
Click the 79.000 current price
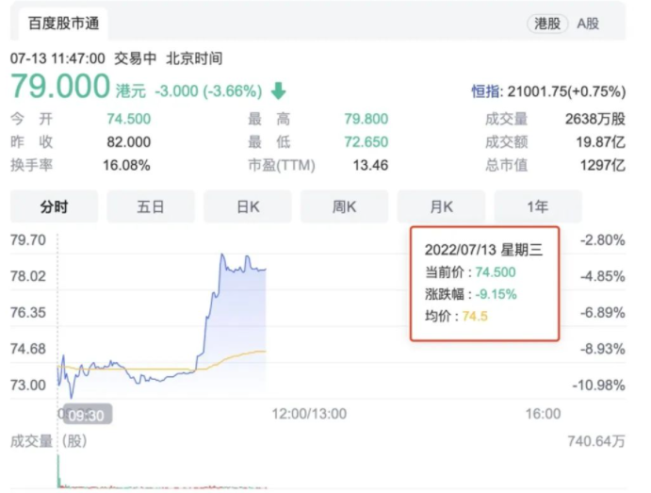(60, 87)
